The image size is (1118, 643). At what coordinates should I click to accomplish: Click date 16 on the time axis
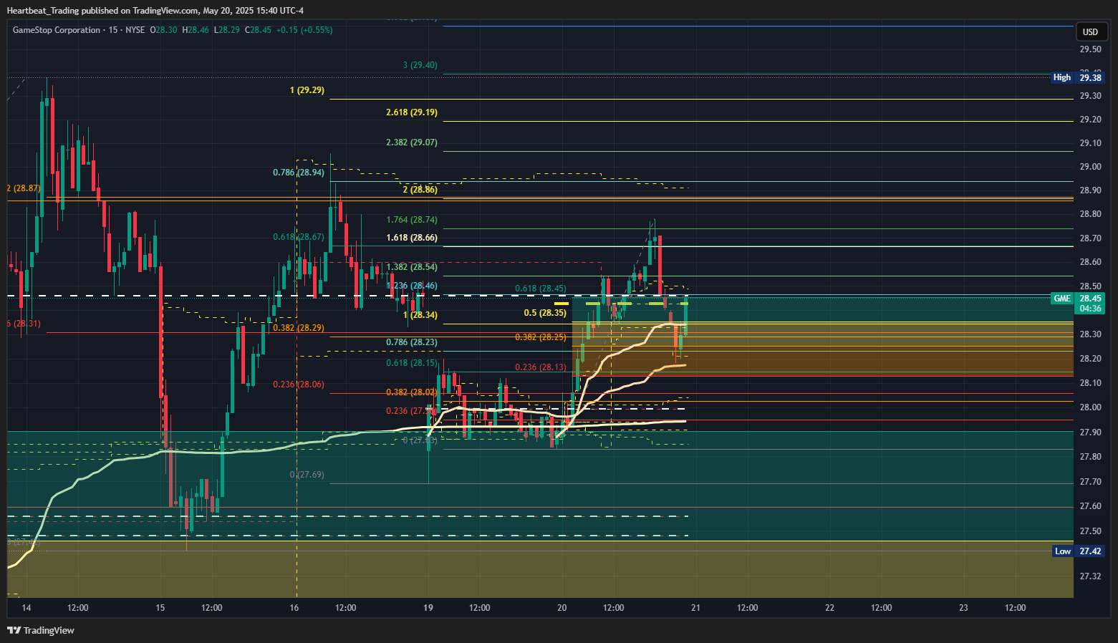294,608
